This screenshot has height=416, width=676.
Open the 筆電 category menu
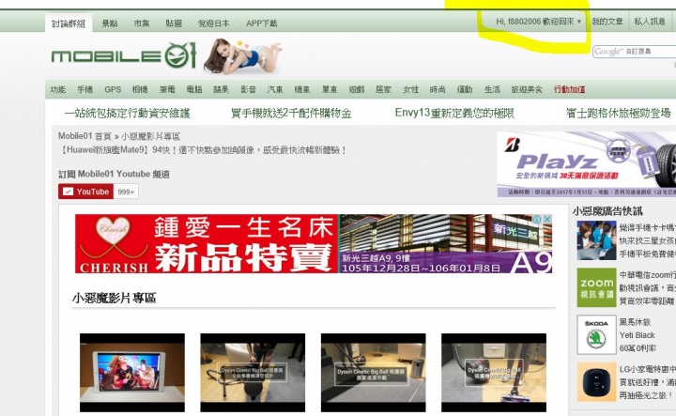[167, 89]
